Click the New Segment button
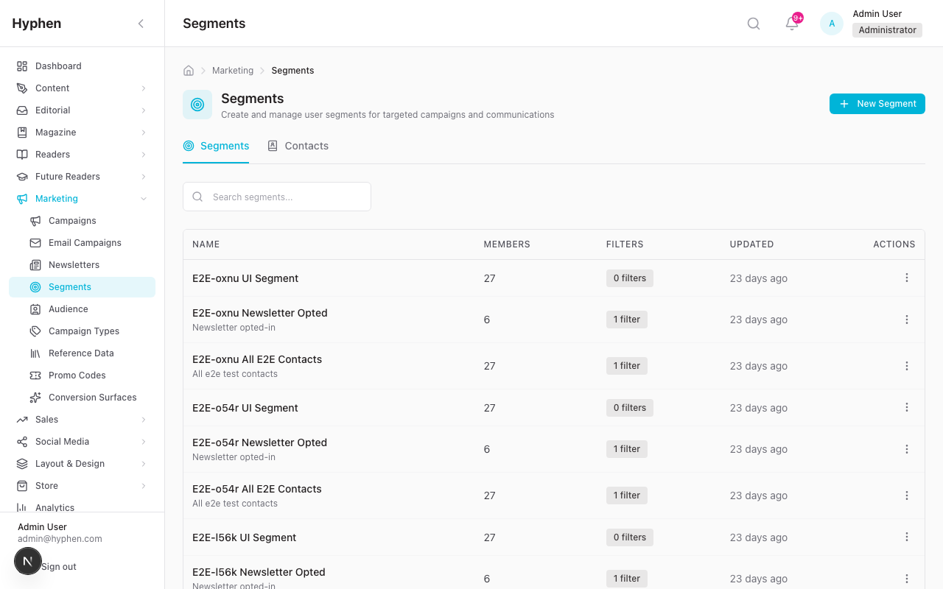 click(877, 103)
